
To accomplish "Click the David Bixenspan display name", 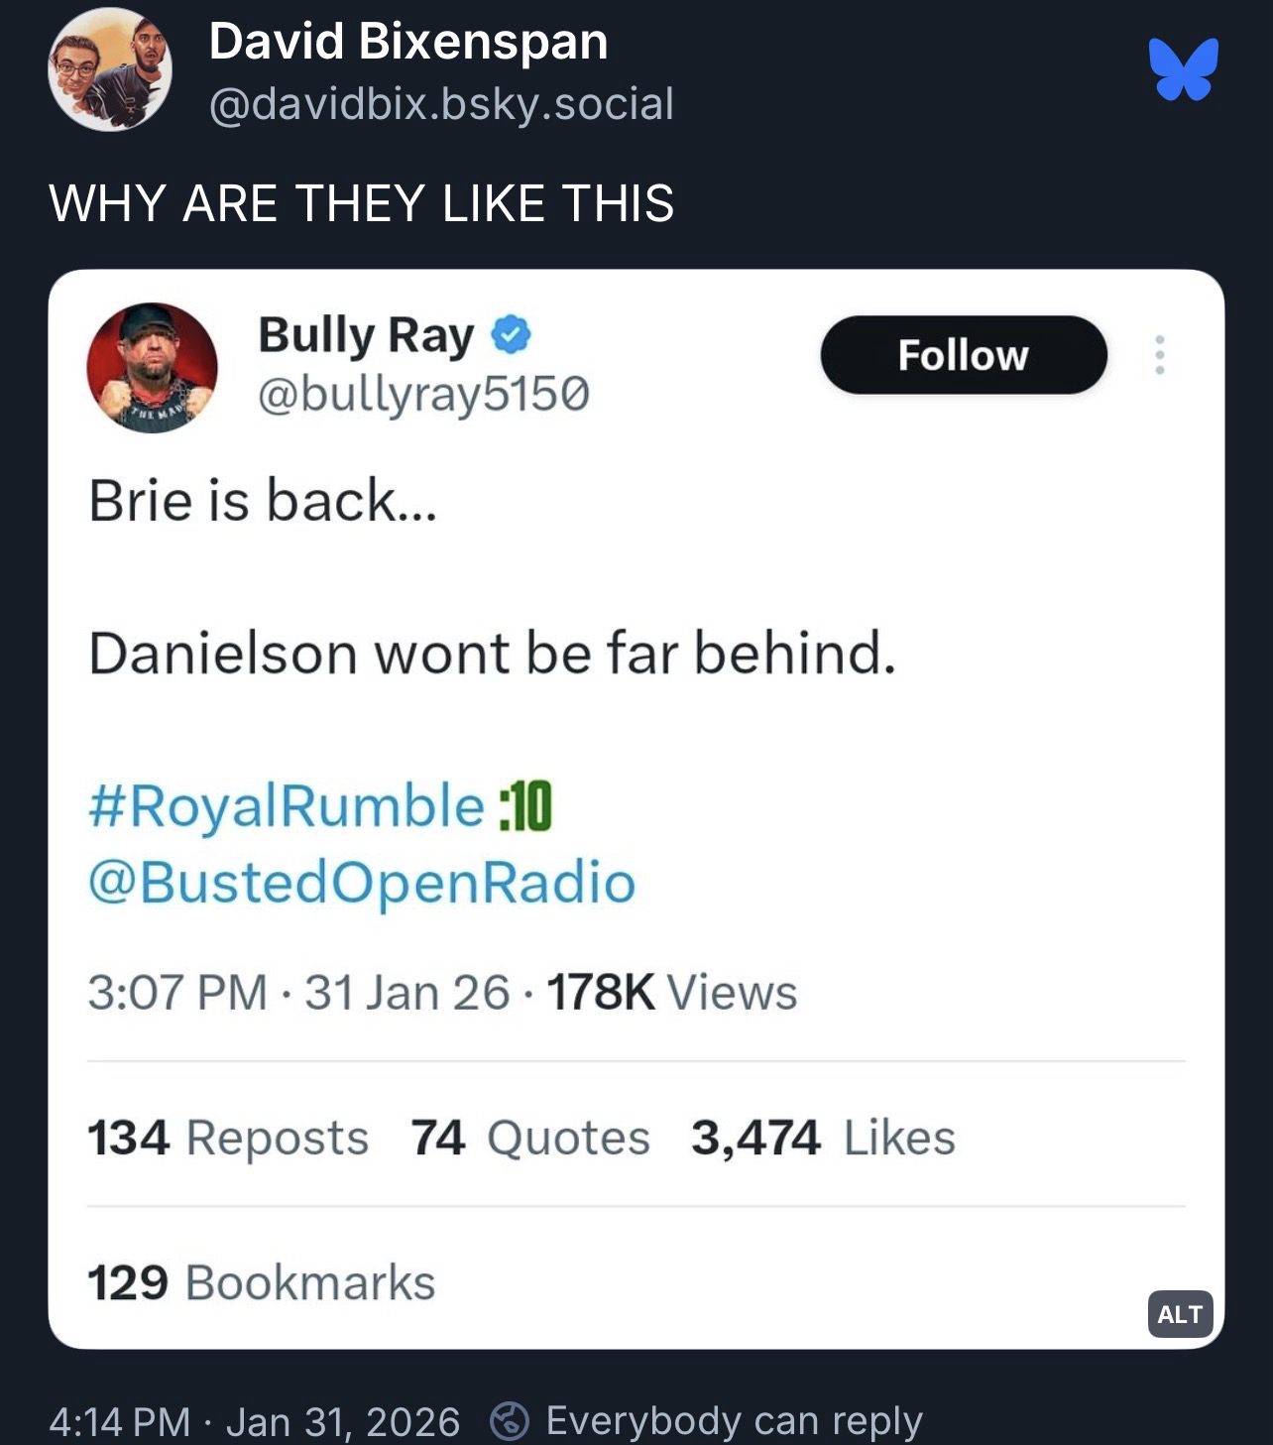I will click(x=408, y=42).
